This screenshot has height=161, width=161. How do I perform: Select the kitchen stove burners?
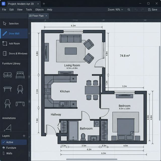pos(48,91)
